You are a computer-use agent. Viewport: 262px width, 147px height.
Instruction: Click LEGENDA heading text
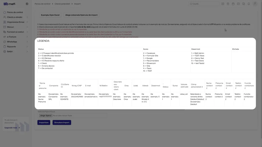43,41
